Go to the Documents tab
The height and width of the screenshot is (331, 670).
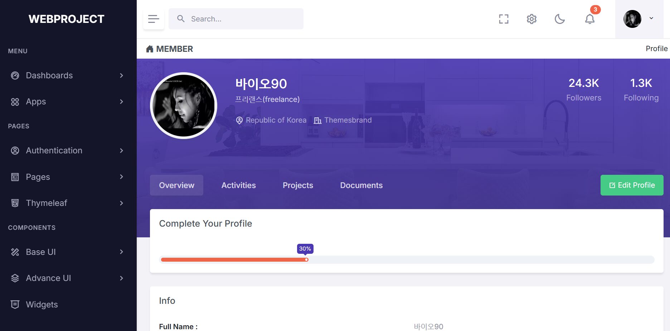[361, 185]
